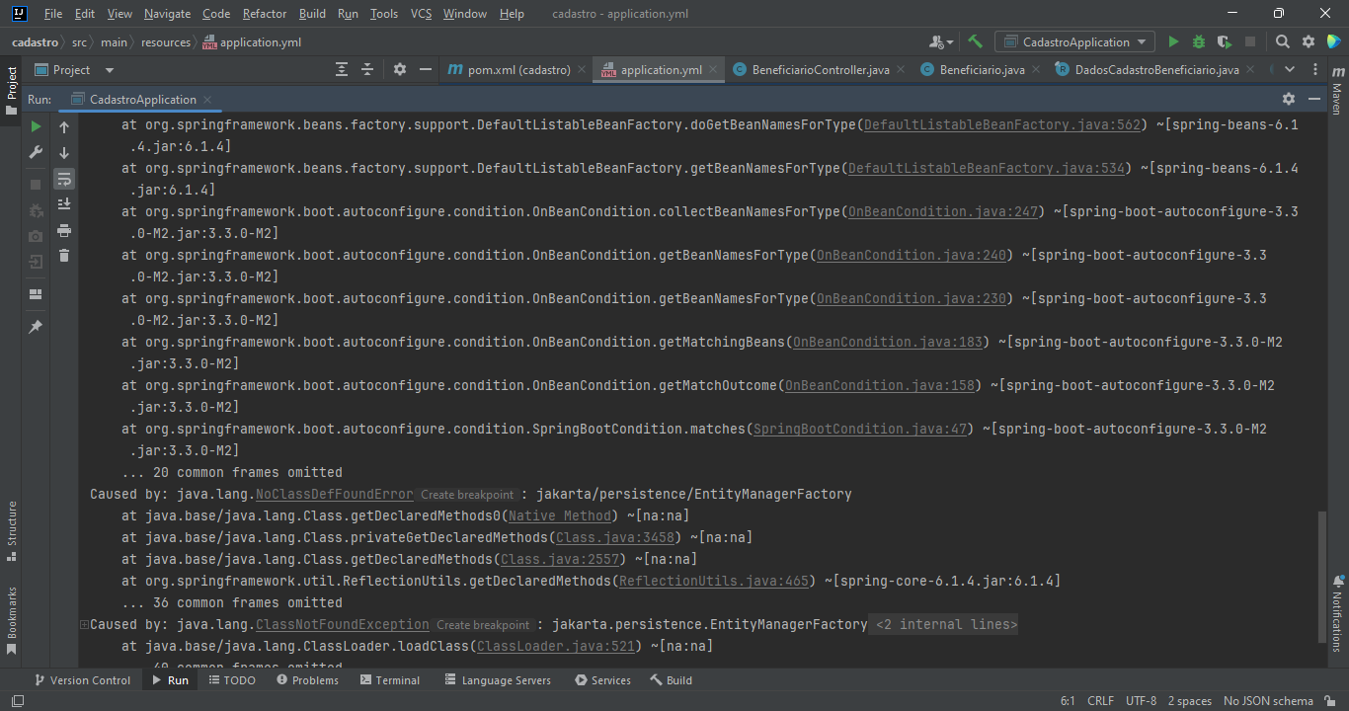Expand the 2 internal lines fold
Image resolution: width=1349 pixels, height=711 pixels.
pyautogui.click(x=946, y=624)
